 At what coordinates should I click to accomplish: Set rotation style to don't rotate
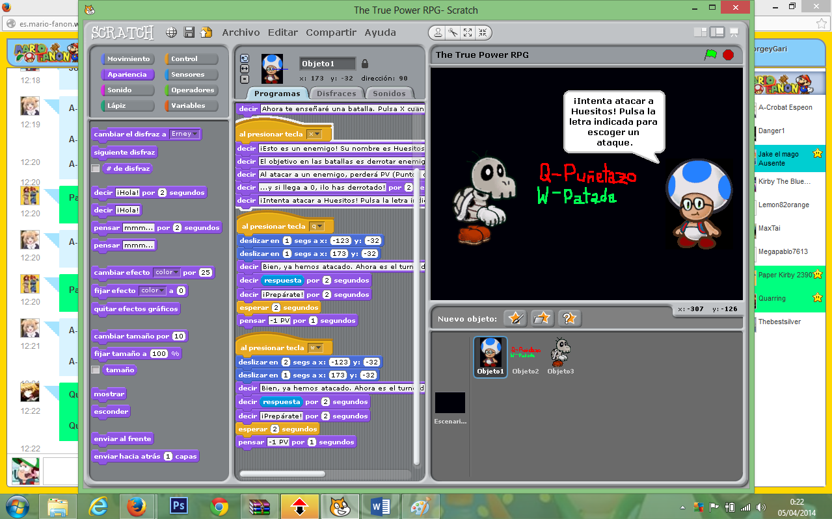[245, 79]
